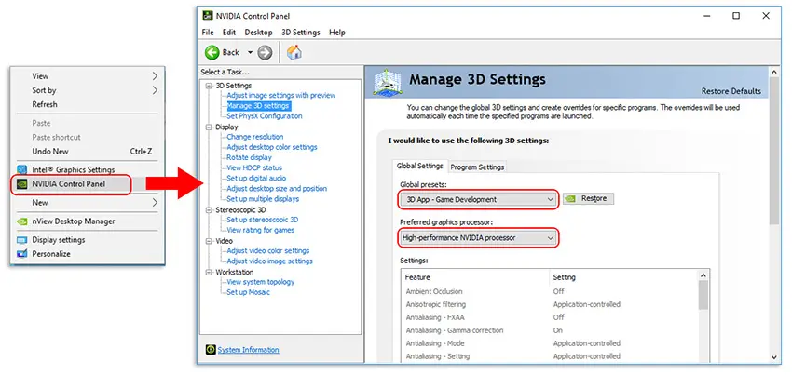
Task: Click the Restore button next to presets
Action: 589,199
